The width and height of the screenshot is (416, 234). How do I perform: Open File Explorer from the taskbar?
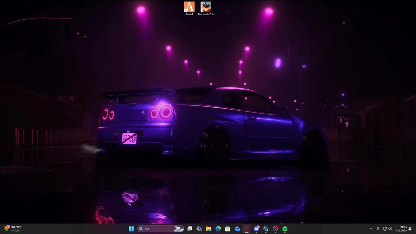[x=209, y=229]
